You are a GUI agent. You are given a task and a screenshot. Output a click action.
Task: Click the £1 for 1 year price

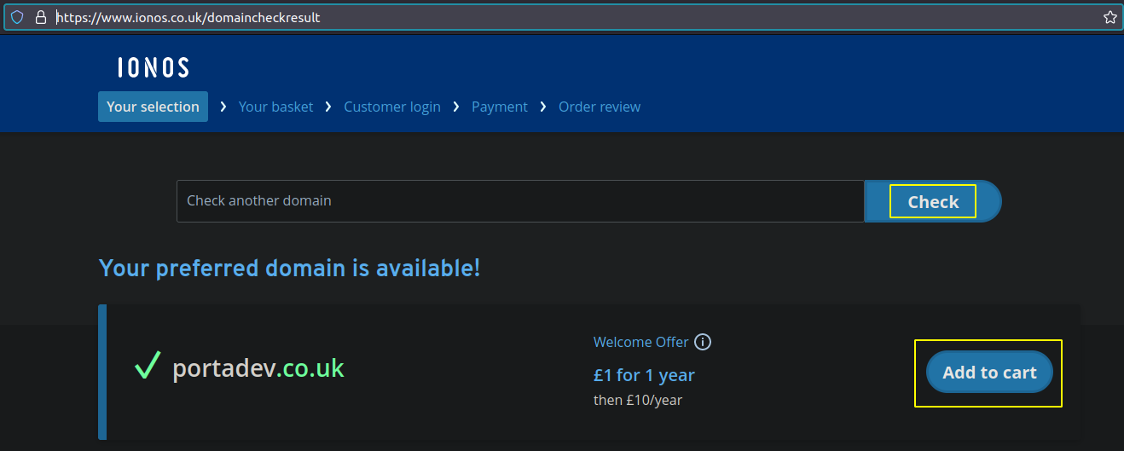[x=644, y=375]
